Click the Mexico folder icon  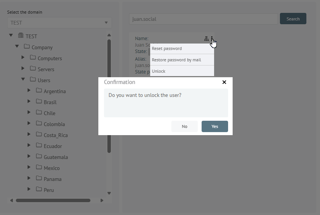(x=39, y=167)
